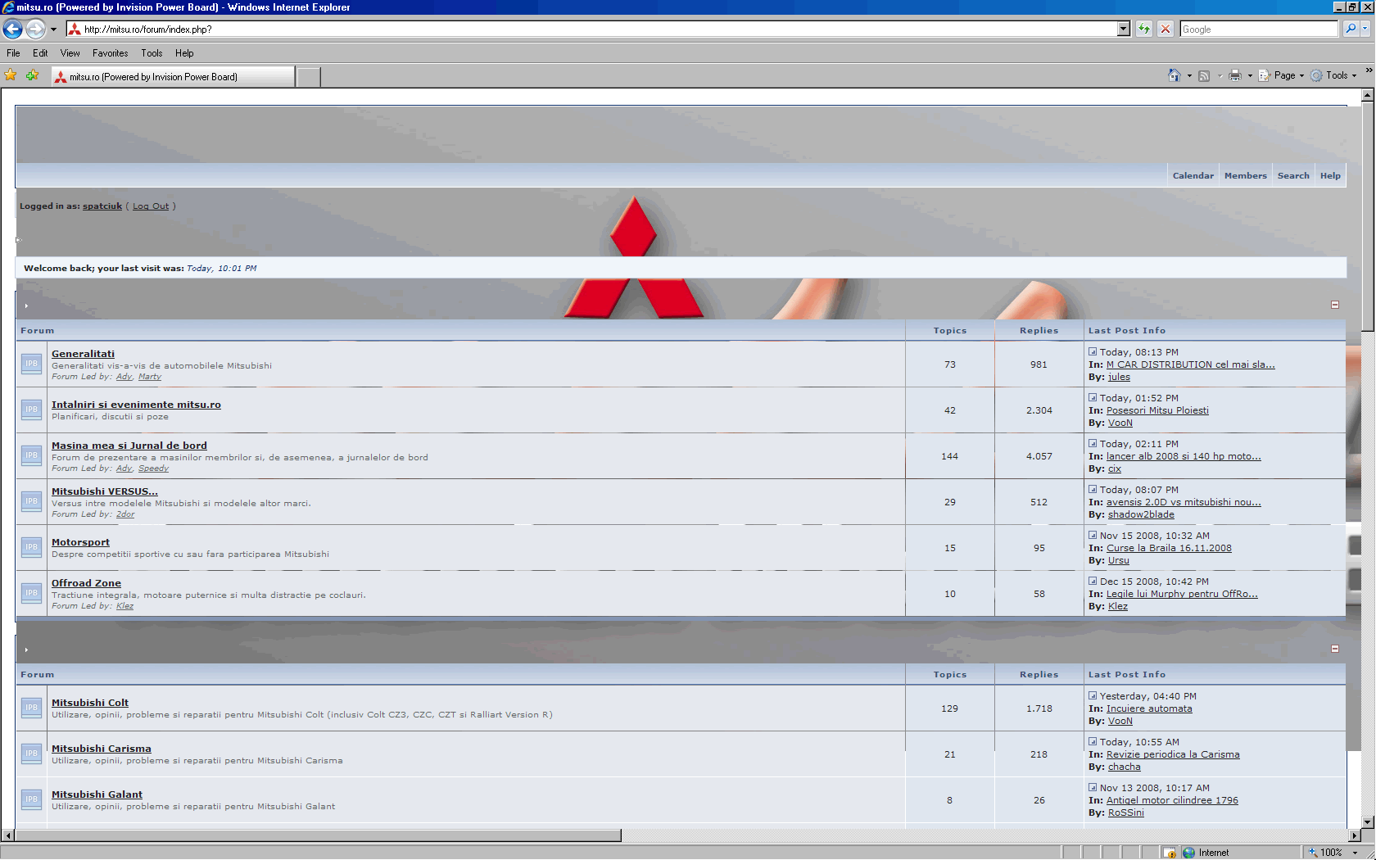Image resolution: width=1376 pixels, height=860 pixels.
Task: Click the vertical scrollbar down arrow
Action: (1367, 822)
